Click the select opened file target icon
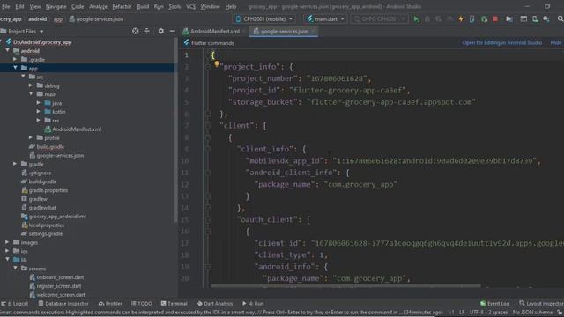 coord(135,32)
